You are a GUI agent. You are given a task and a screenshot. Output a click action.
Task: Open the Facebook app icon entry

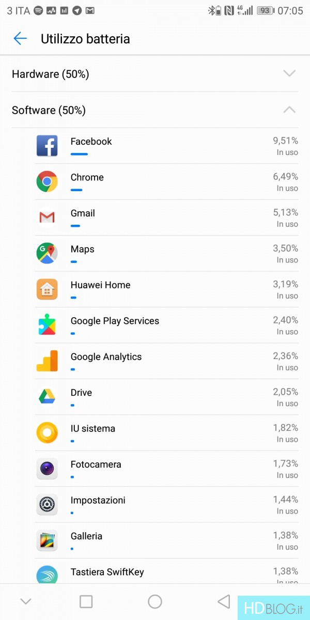[47, 146]
